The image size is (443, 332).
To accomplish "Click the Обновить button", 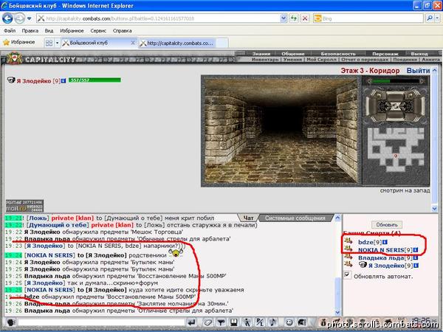I will [387, 225].
